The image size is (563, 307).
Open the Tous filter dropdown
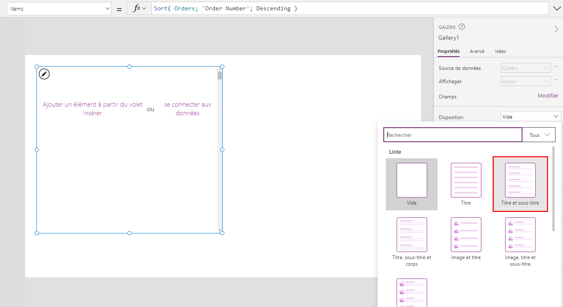click(x=539, y=135)
